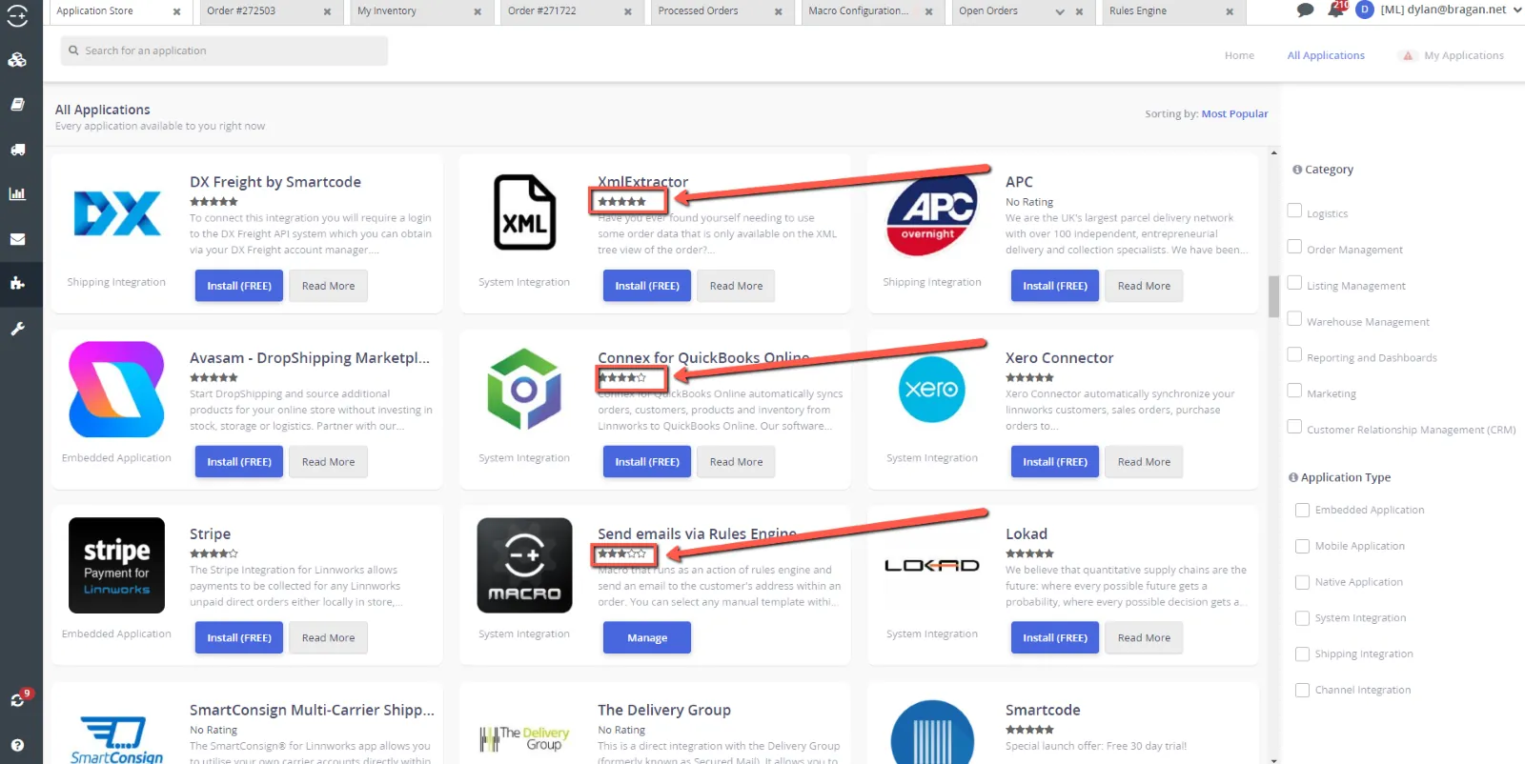Install the Xero Connector app
Viewport: 1525px width, 764px height.
[1055, 462]
